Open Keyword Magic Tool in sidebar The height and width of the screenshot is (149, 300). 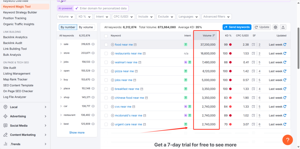click(25, 6)
